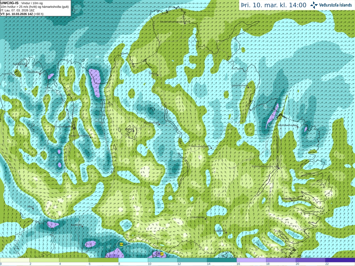This screenshot has width=355, height=266.
Task: Click the VT: þri. 10.03.2026 14Z line
Action: [x=22, y=14]
